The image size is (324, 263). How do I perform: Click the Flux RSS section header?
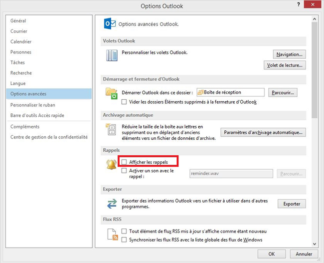[x=203, y=220]
